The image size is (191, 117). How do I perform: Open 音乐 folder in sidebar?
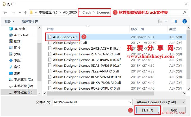click(x=15, y=67)
